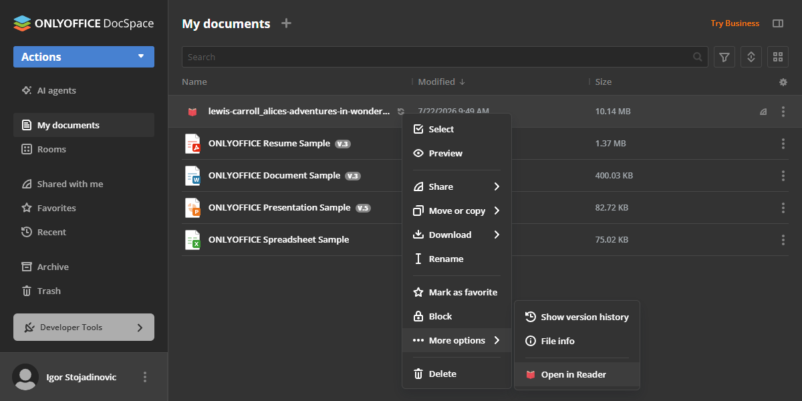The width and height of the screenshot is (802, 401).
Task: Expand Share submenu
Action: point(456,186)
